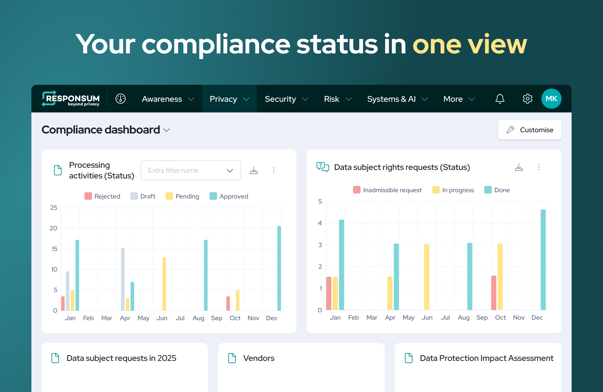Click the Responsum logo
The width and height of the screenshot is (603, 392).
(71, 99)
